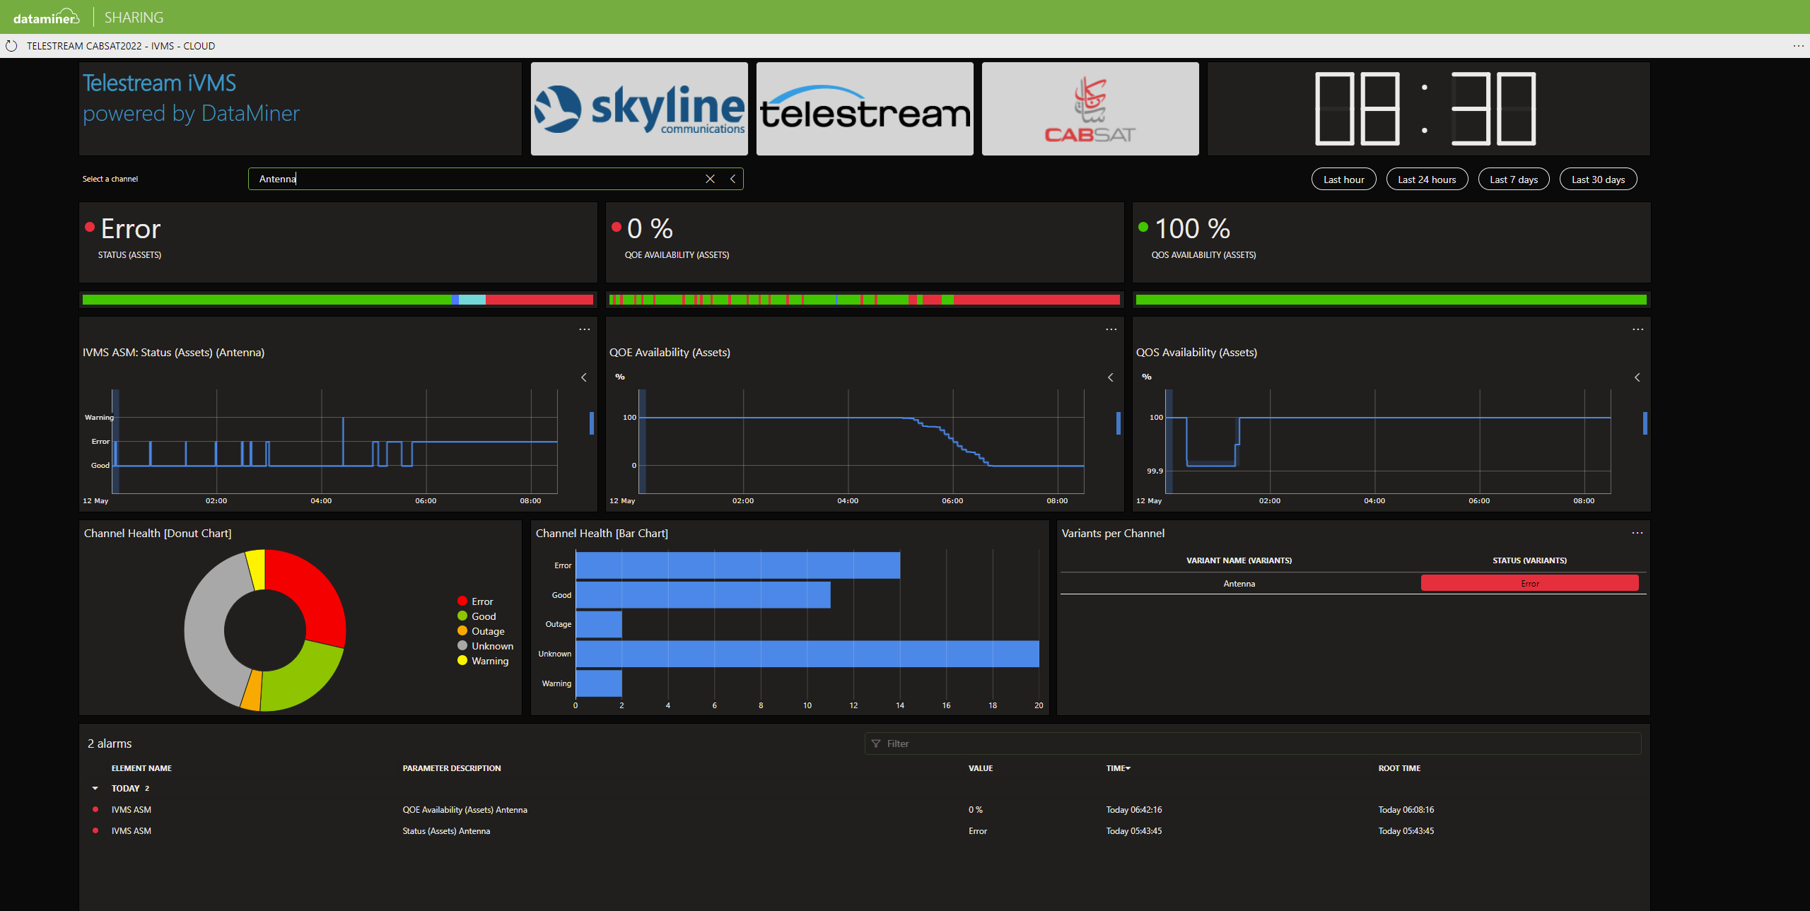Click the Telestream logo tile
Image resolution: width=1810 pixels, height=911 pixels.
coord(865,109)
